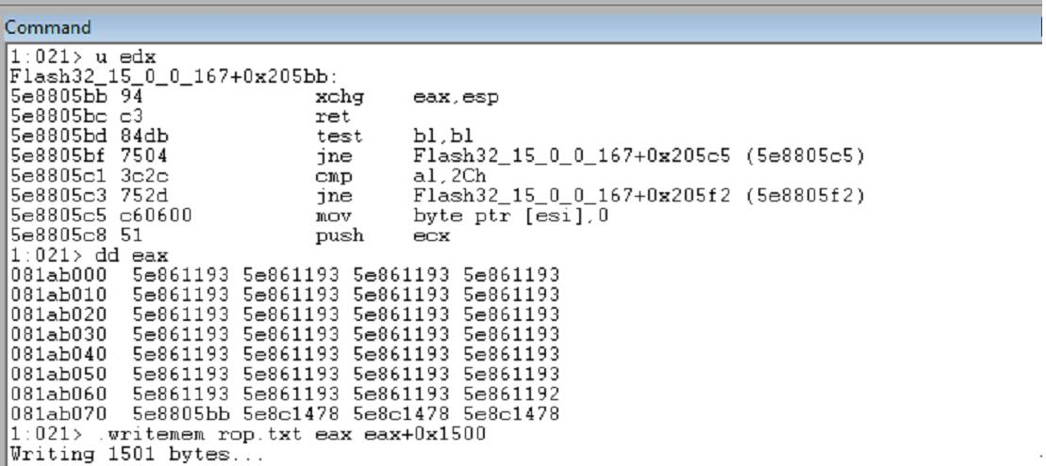This screenshot has width=1046, height=466.
Task: Click the Command window title bar
Action: 521,27
